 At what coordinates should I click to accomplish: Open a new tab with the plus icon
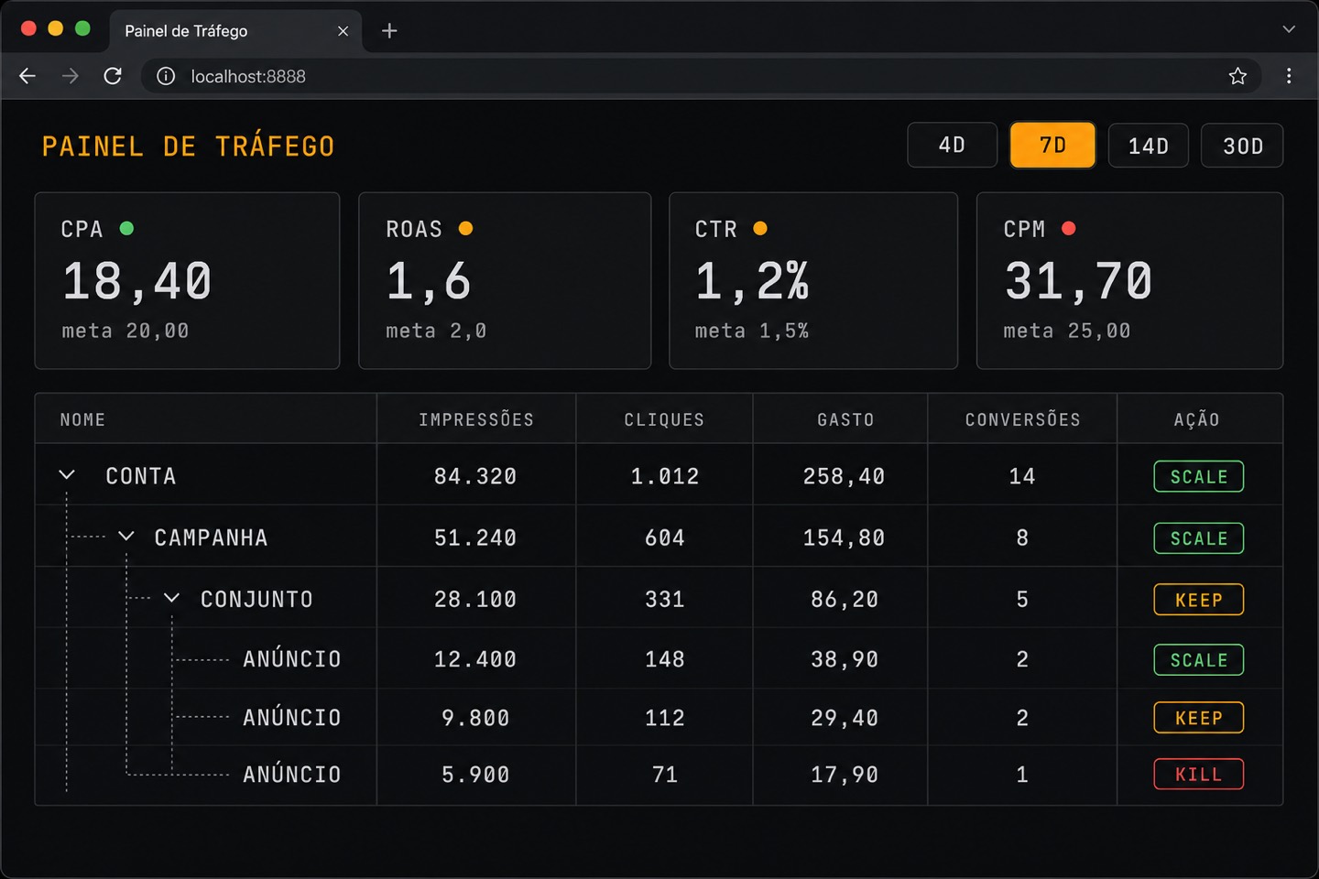coord(389,31)
